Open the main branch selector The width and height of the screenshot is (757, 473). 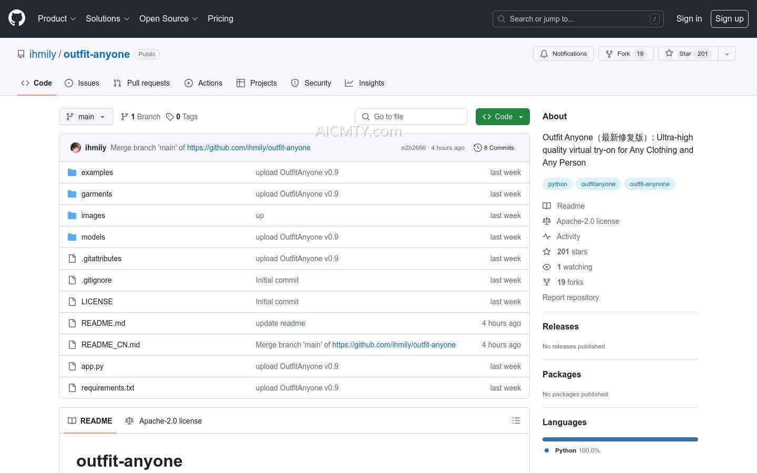(86, 117)
